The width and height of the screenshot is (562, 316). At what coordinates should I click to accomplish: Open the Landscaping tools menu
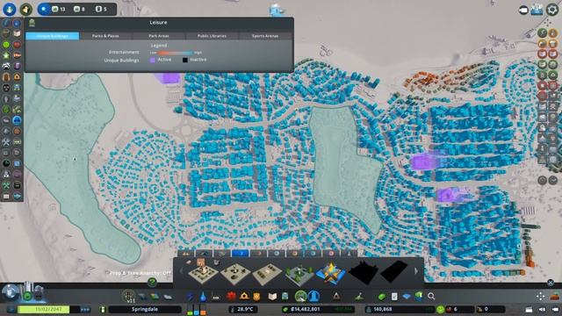[x=359, y=297]
